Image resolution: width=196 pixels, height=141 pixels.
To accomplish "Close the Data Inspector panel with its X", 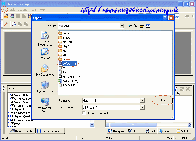I will coord(4,87).
